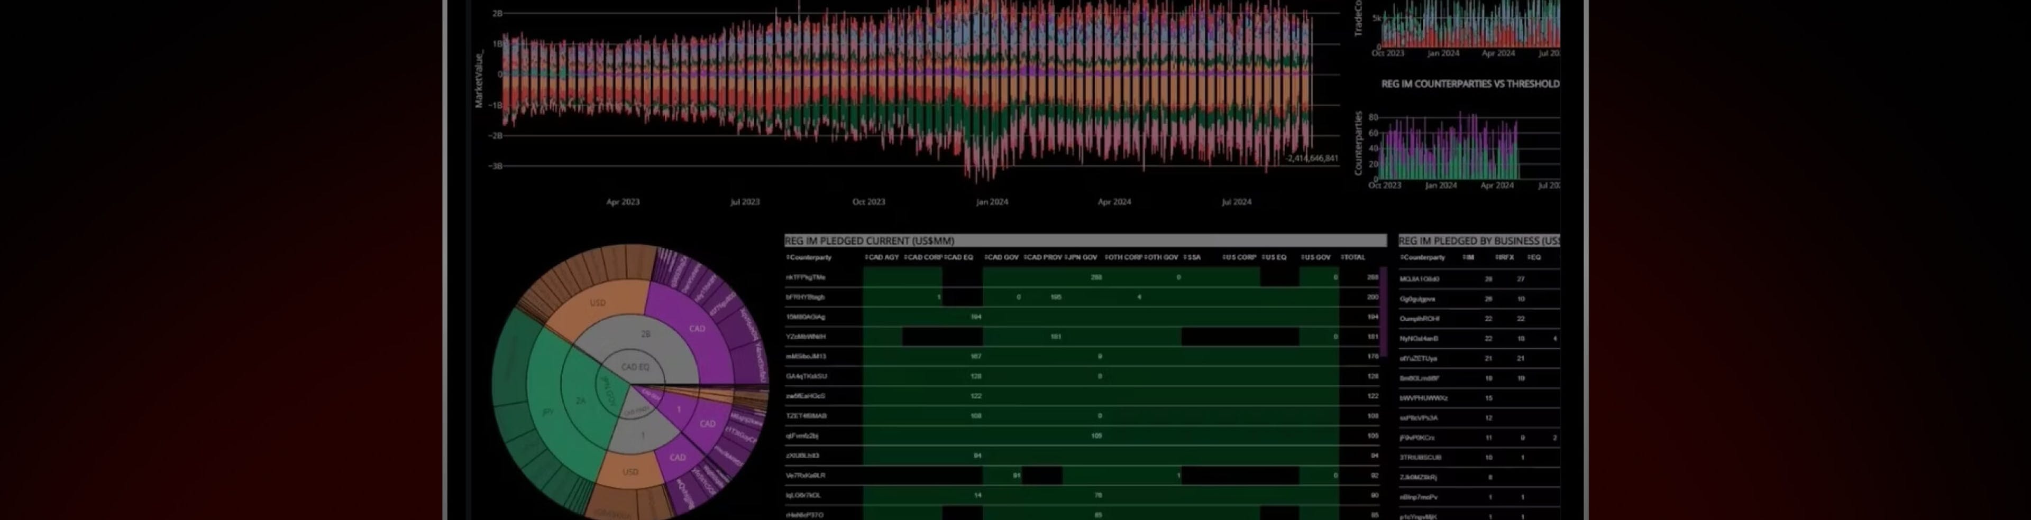Sort business table by EQ column
2031x520 pixels.
pyautogui.click(x=1533, y=258)
